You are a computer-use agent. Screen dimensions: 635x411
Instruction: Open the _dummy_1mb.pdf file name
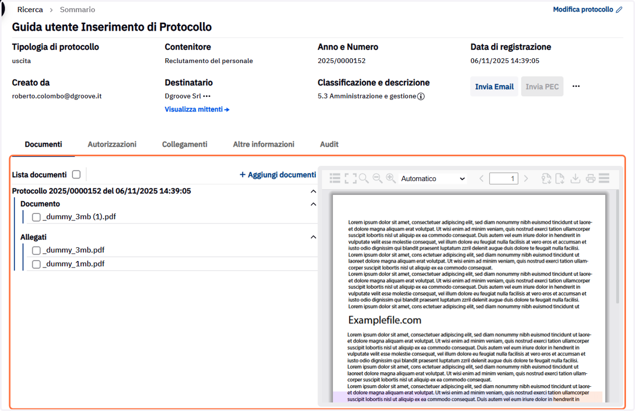click(74, 264)
